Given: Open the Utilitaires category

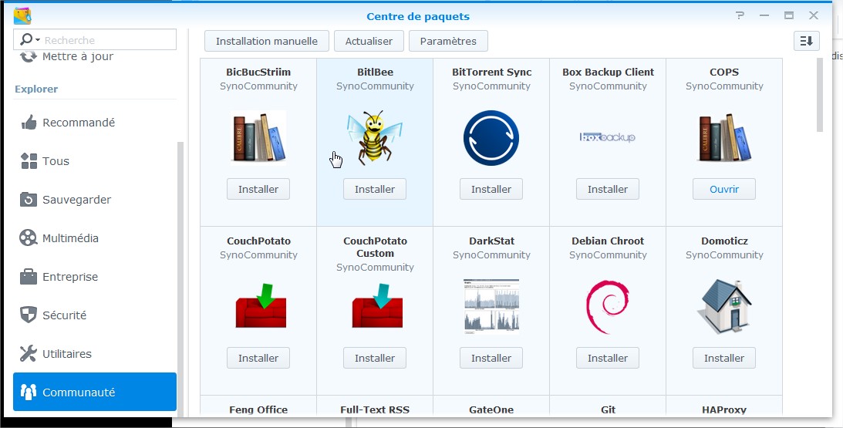Looking at the screenshot, I should (x=95, y=354).
